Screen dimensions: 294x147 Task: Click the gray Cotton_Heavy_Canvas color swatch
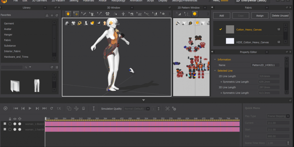coord(230,30)
